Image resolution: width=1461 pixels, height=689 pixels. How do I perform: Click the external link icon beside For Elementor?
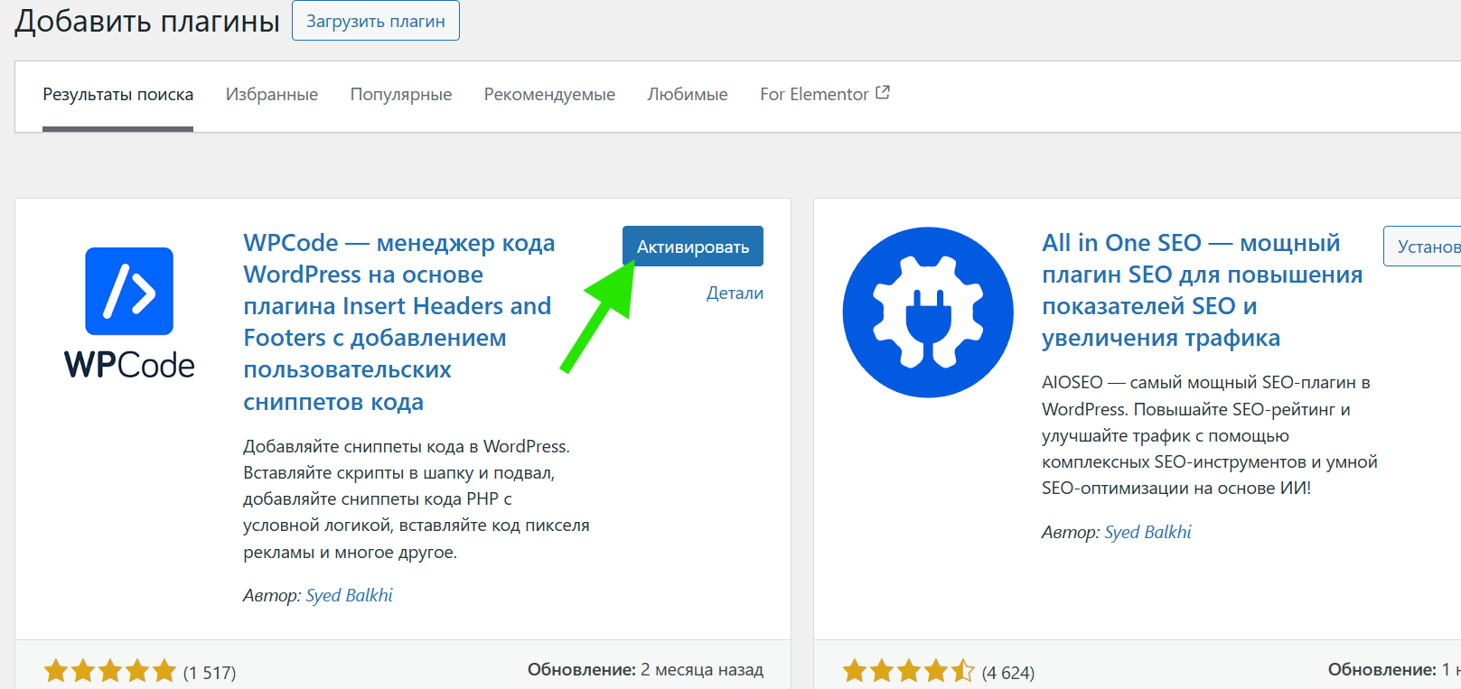(x=883, y=92)
